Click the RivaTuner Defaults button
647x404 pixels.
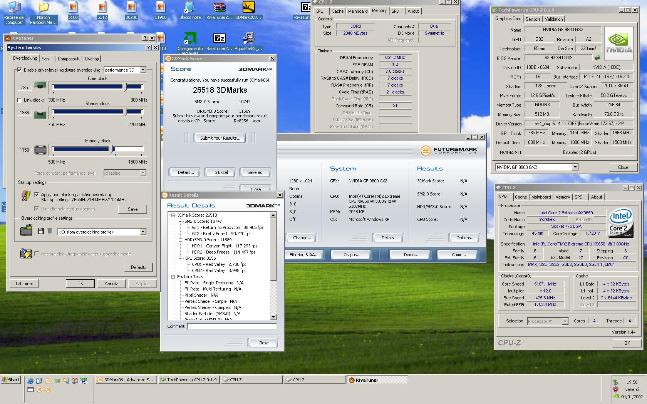(x=138, y=267)
